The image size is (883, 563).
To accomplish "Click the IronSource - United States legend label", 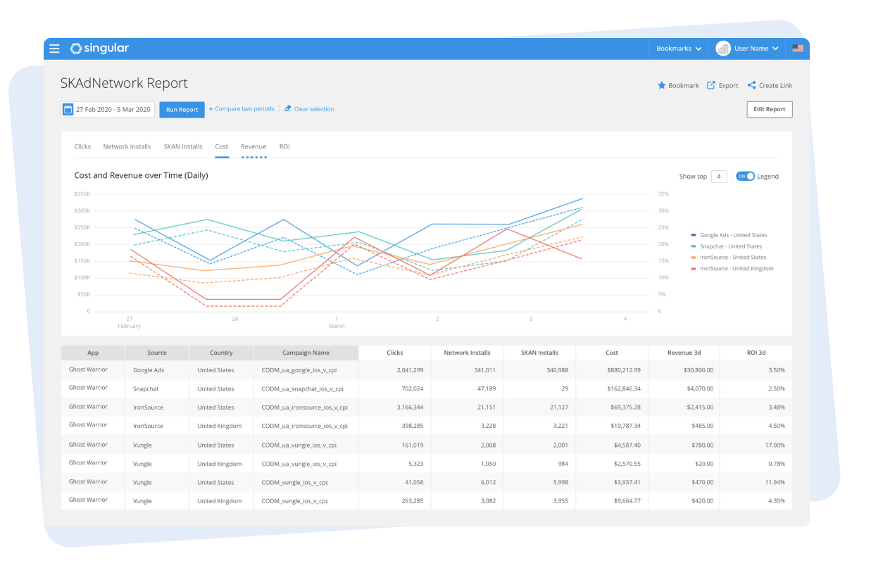I will (733, 258).
